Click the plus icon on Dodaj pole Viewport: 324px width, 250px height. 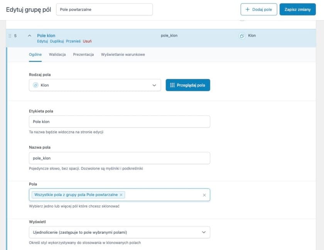(248, 10)
